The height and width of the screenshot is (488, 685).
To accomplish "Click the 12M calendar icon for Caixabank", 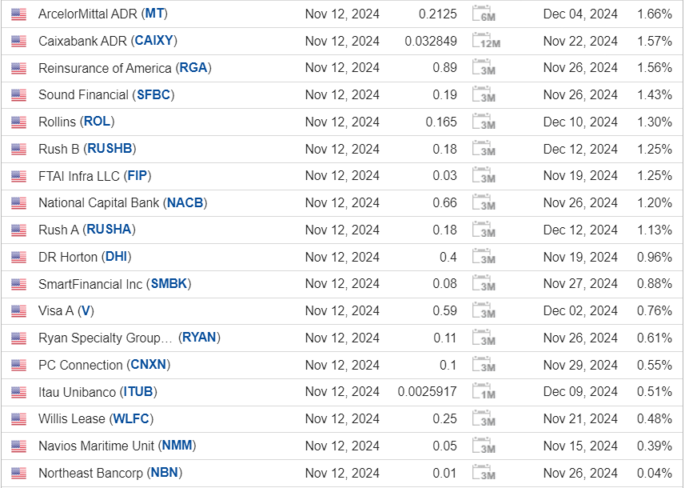I will (x=486, y=41).
